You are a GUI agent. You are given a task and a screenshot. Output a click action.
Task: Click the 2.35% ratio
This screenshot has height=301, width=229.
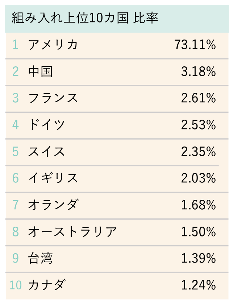click(x=198, y=152)
